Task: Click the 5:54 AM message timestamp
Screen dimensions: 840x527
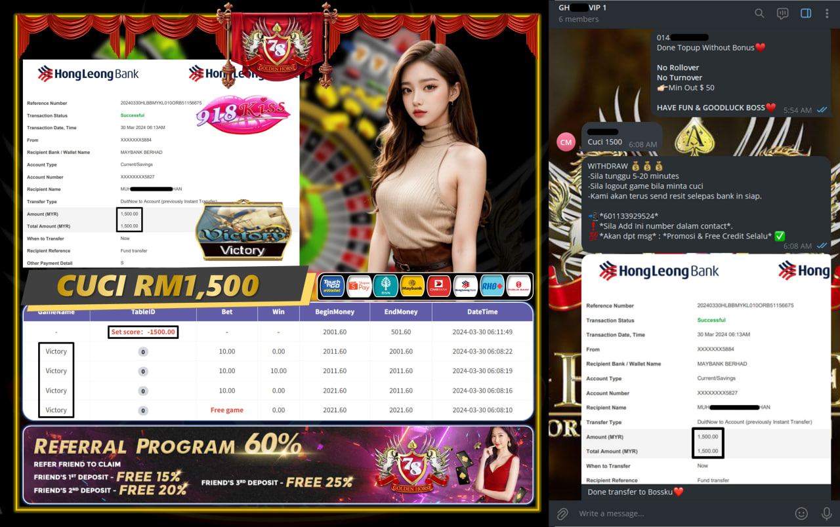Action: (x=797, y=110)
